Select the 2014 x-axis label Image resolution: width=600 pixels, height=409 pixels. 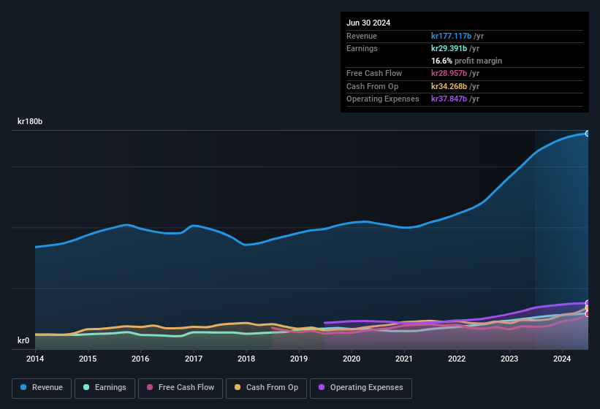coord(35,359)
